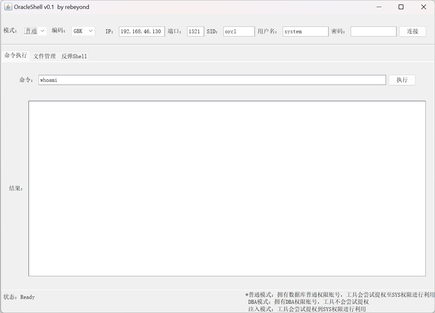435x313 pixels.
Task: Click inside the 结果 output area
Action: (227, 188)
